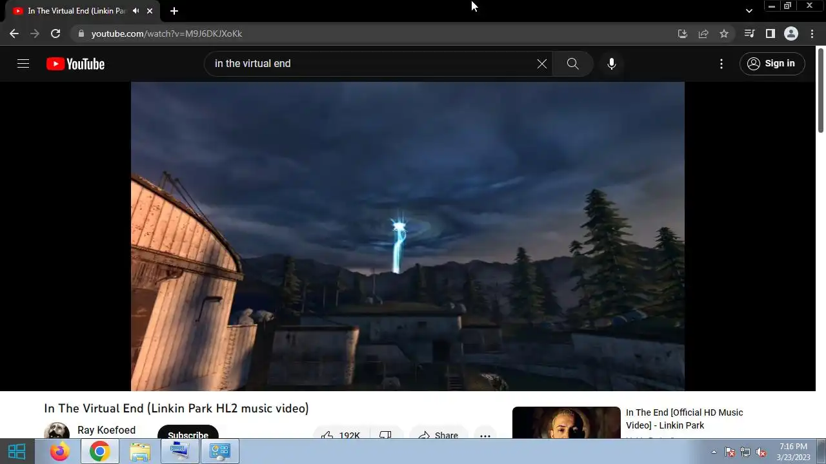Open Chrome profile avatar
Screen dimensions: 826x464
(791, 34)
